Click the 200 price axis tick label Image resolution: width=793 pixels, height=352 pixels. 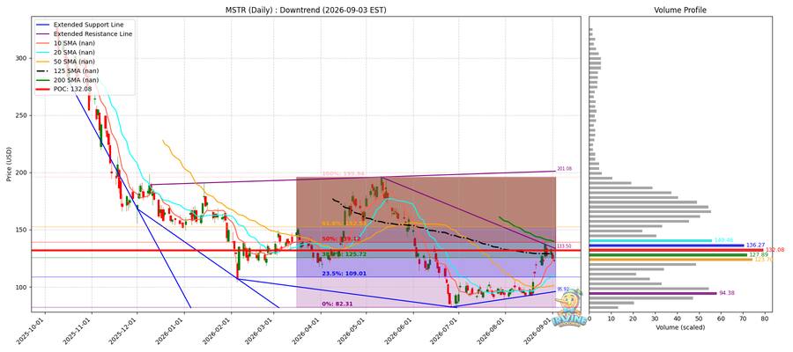click(x=23, y=172)
